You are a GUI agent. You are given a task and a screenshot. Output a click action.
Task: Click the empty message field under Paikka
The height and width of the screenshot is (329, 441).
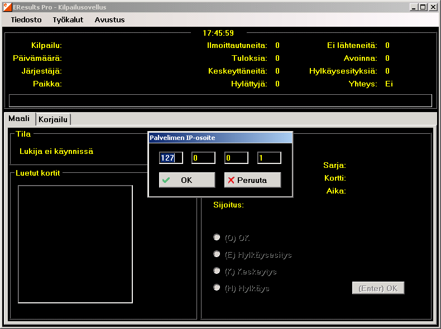pyautogui.click(x=220, y=100)
